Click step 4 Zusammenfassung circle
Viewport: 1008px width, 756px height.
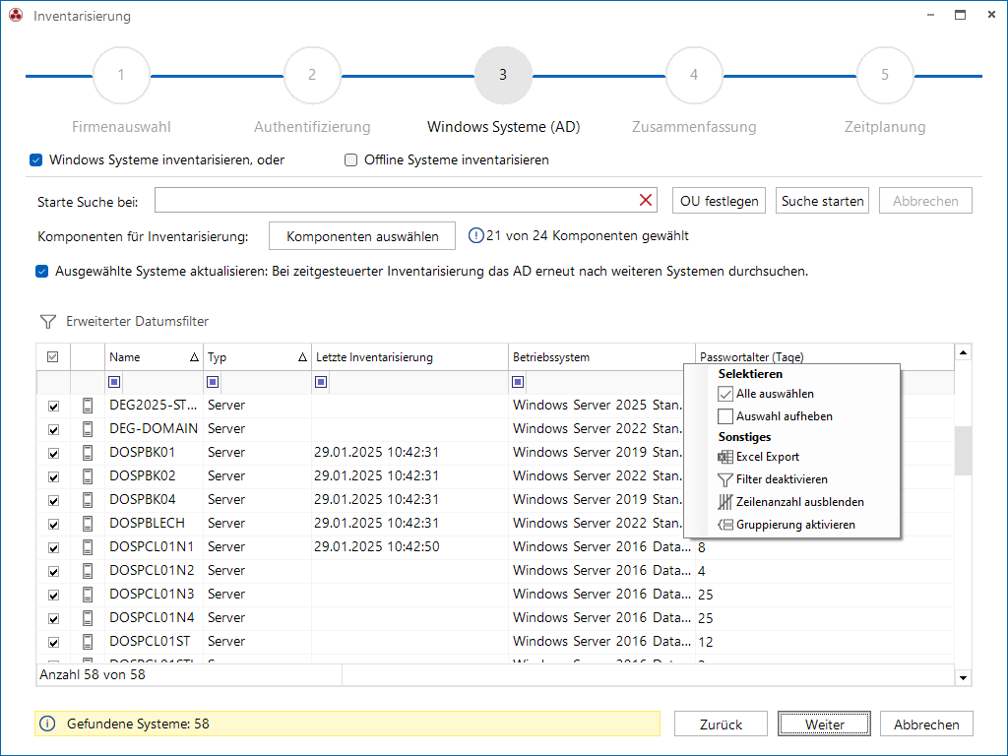pos(694,75)
